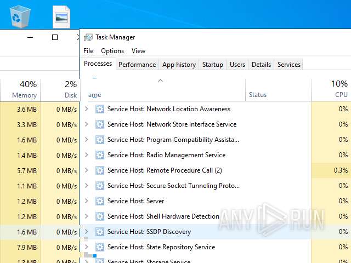Screen dimensions: 351x263
Task: Switch to the Details tab
Action: 261,65
